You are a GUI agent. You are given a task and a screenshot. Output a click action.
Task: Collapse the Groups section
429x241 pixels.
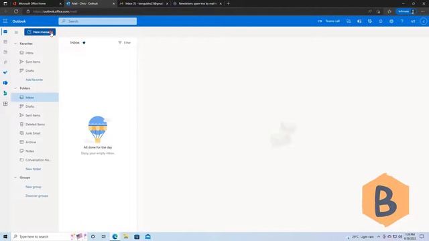click(x=15, y=177)
